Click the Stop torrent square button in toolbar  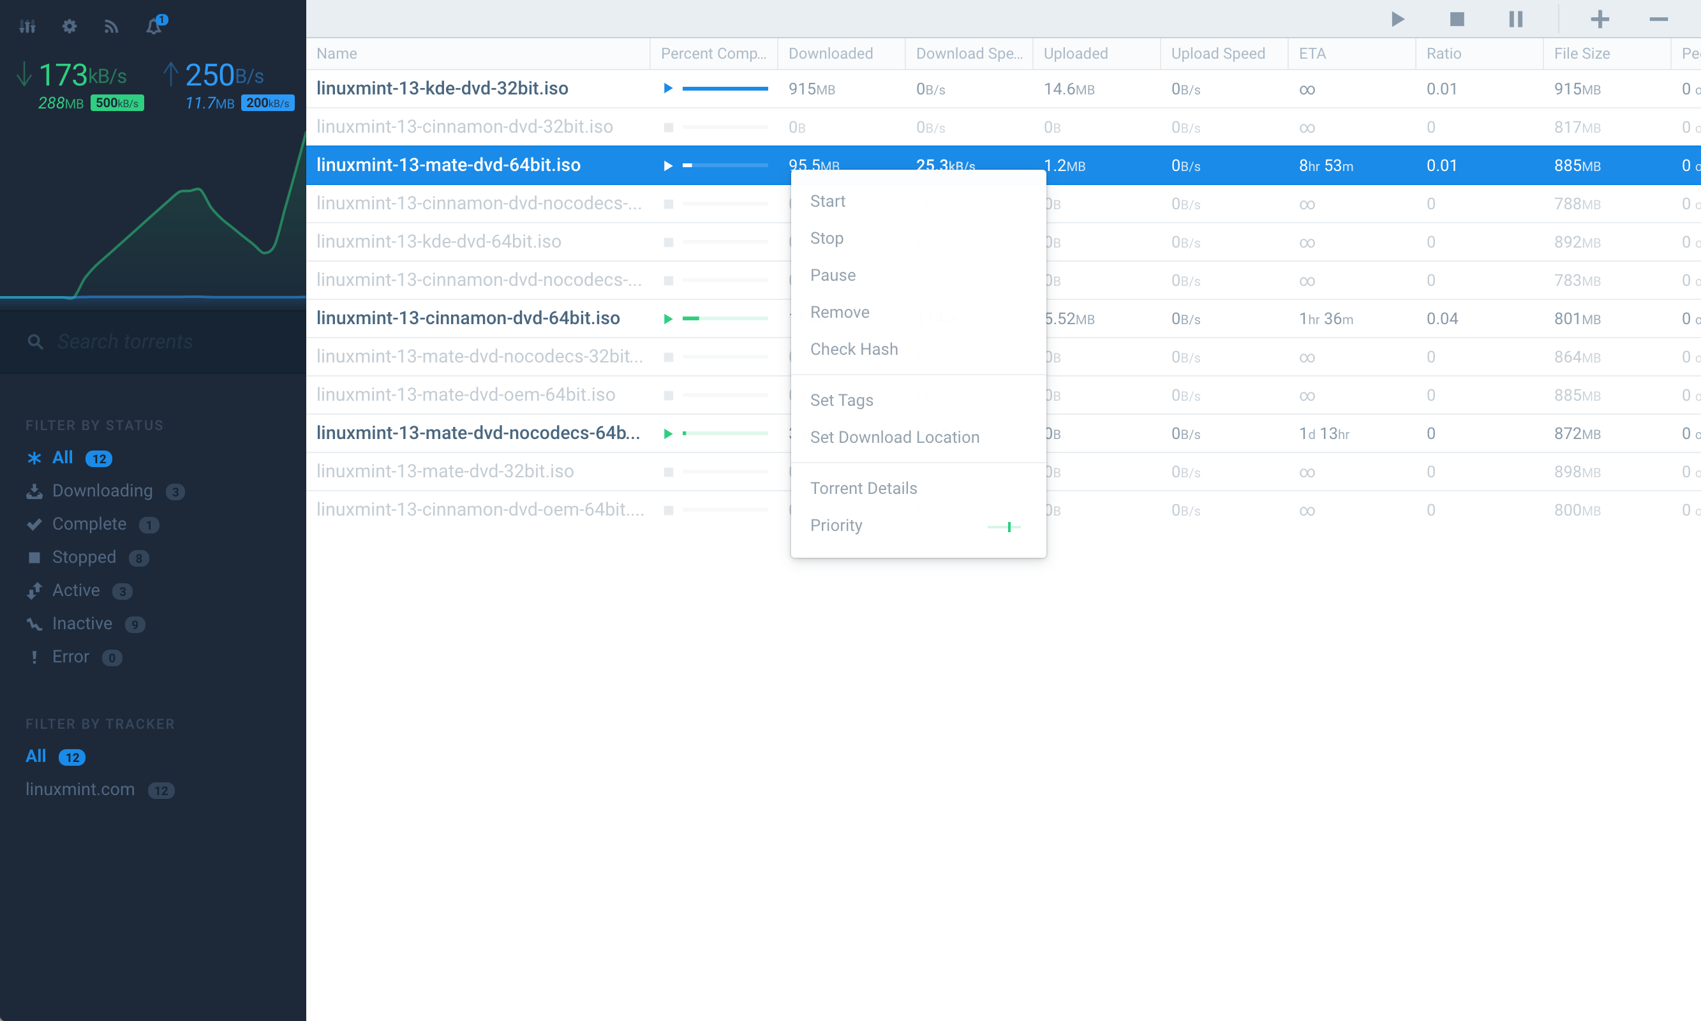[x=1457, y=19]
